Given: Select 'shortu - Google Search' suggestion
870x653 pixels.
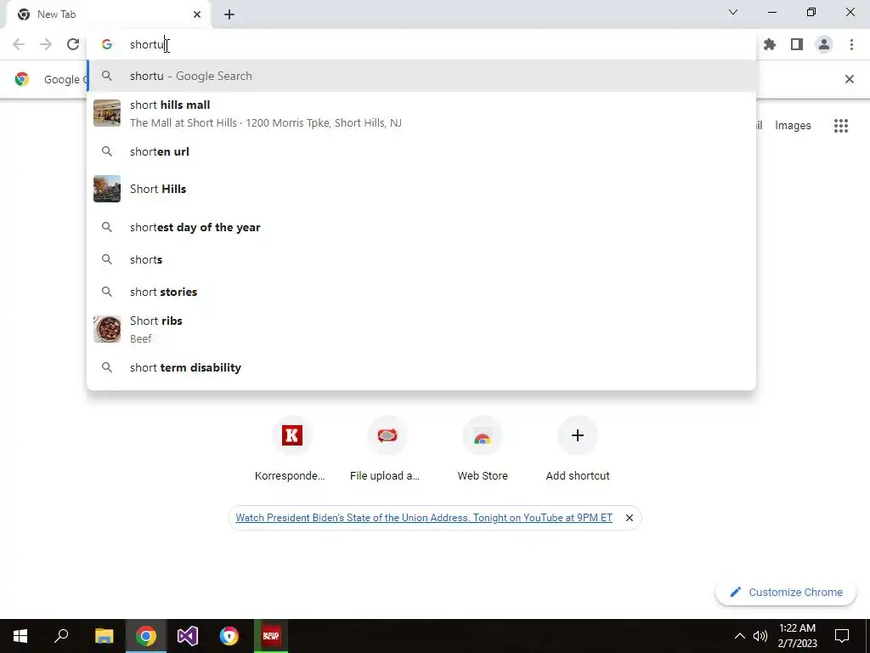Looking at the screenshot, I should click(x=421, y=76).
